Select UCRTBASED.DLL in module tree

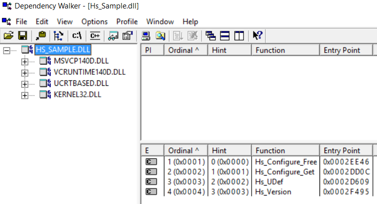coord(81,83)
